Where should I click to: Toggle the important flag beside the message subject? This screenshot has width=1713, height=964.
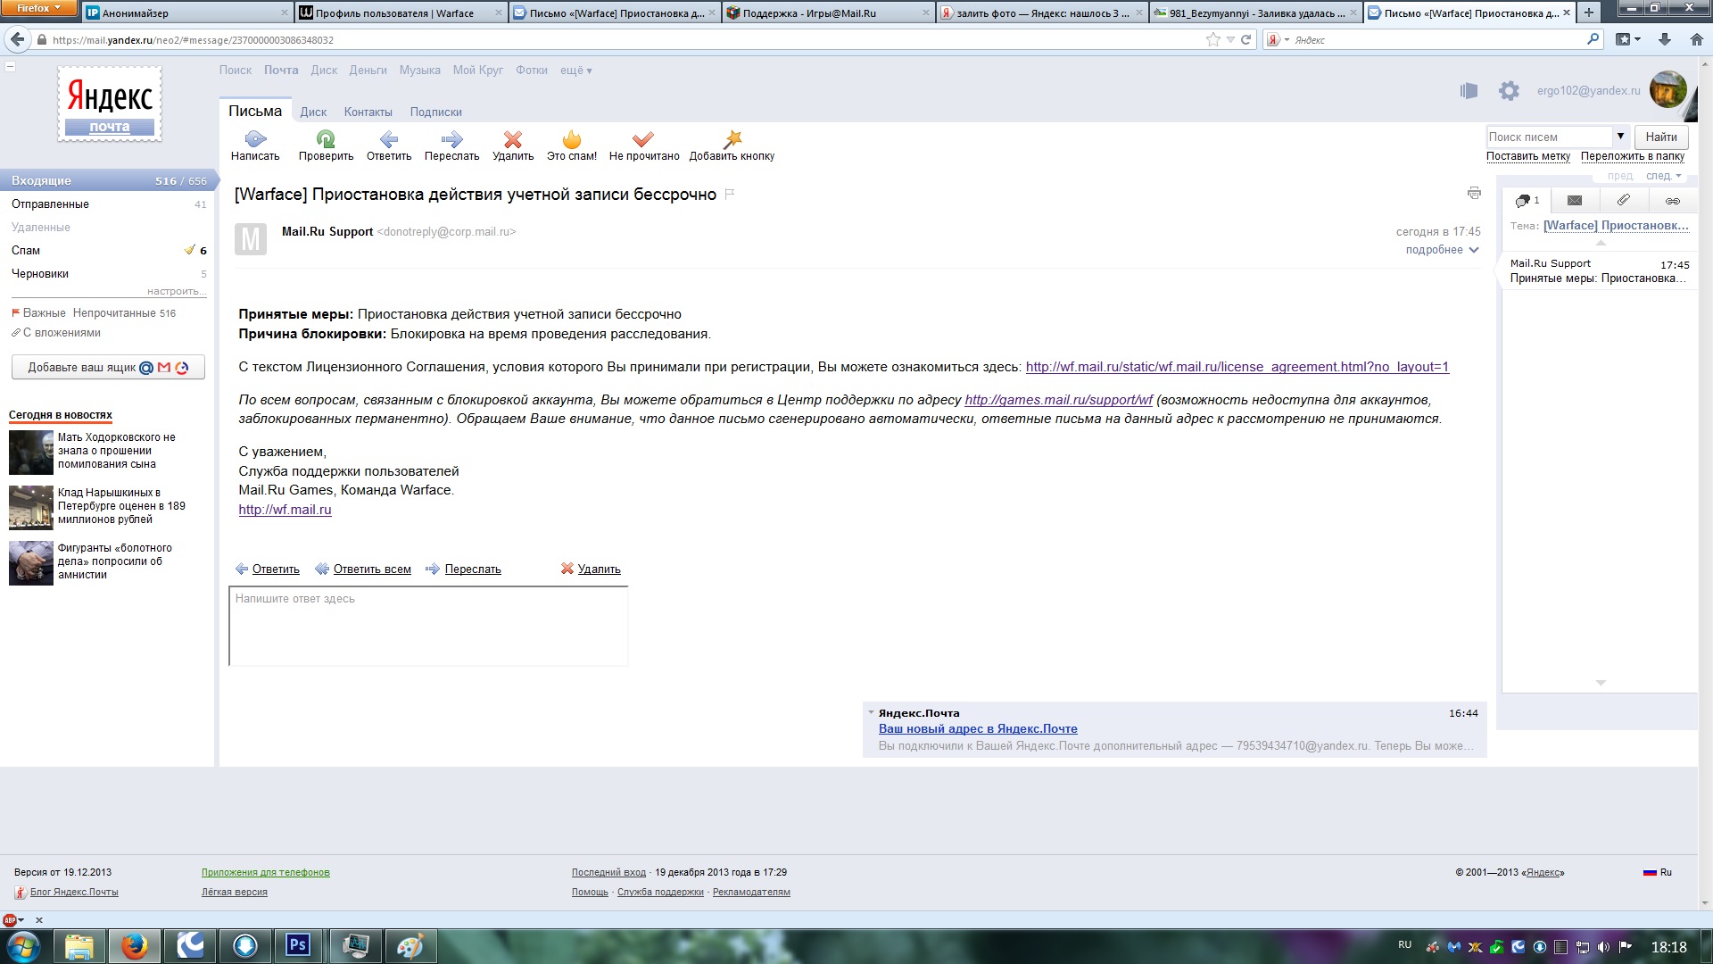pos(729,194)
